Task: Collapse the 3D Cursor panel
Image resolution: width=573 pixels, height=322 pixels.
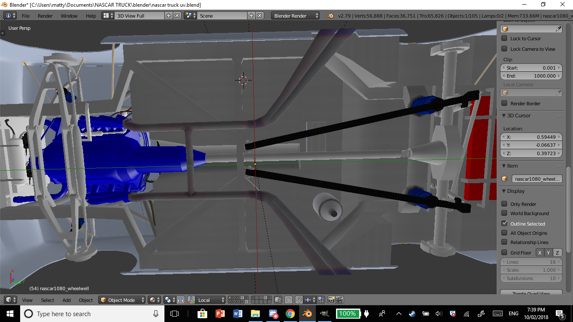Action: [x=504, y=115]
